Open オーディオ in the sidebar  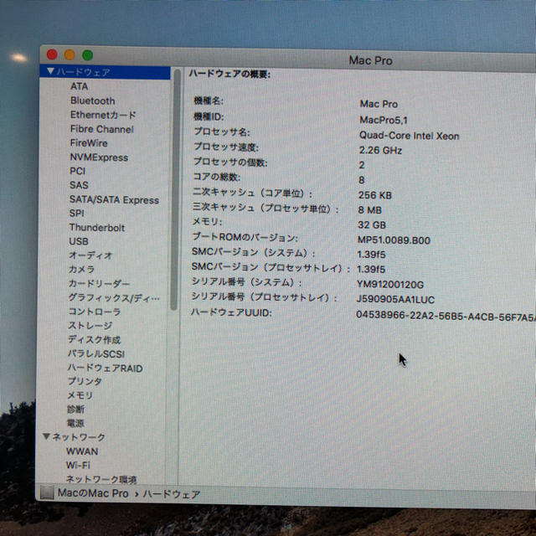90,255
